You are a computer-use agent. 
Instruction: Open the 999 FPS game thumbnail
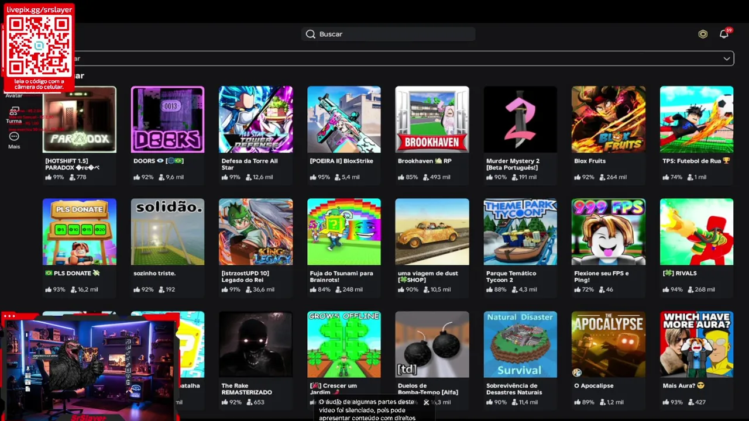(609, 232)
